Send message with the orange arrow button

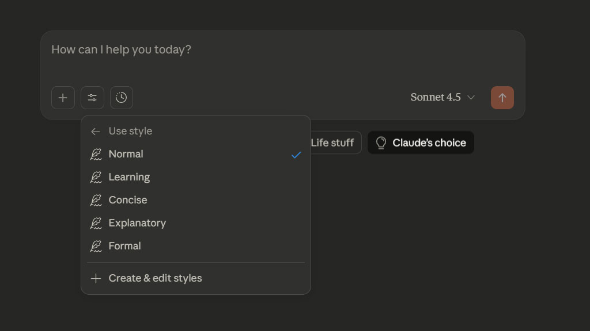(x=502, y=98)
